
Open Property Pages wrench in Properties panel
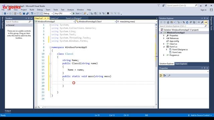169,76
